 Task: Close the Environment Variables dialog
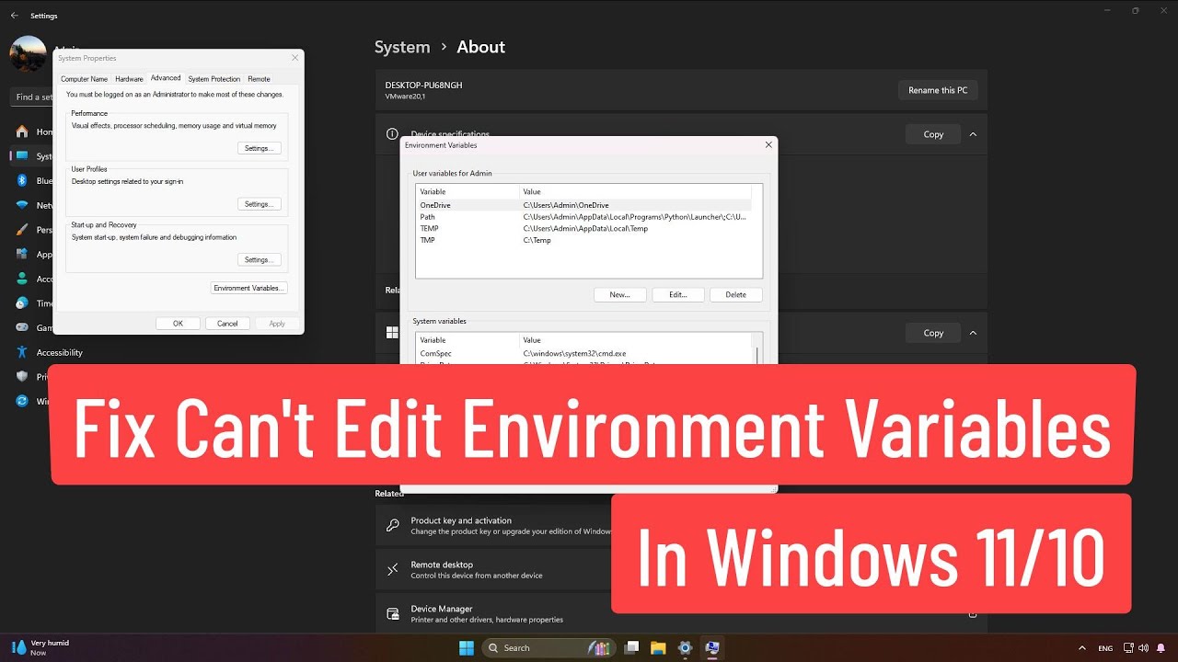(x=768, y=144)
